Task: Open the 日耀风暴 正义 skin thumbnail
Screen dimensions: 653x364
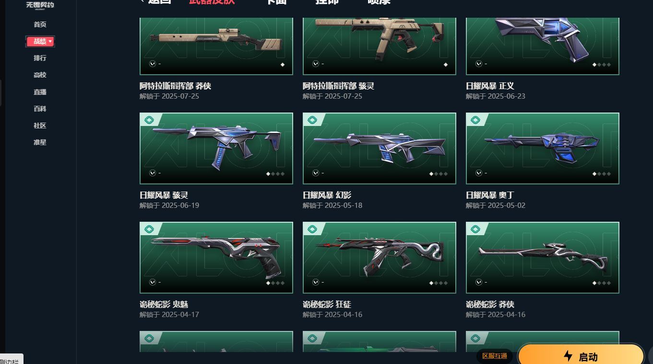Action: [x=543, y=46]
